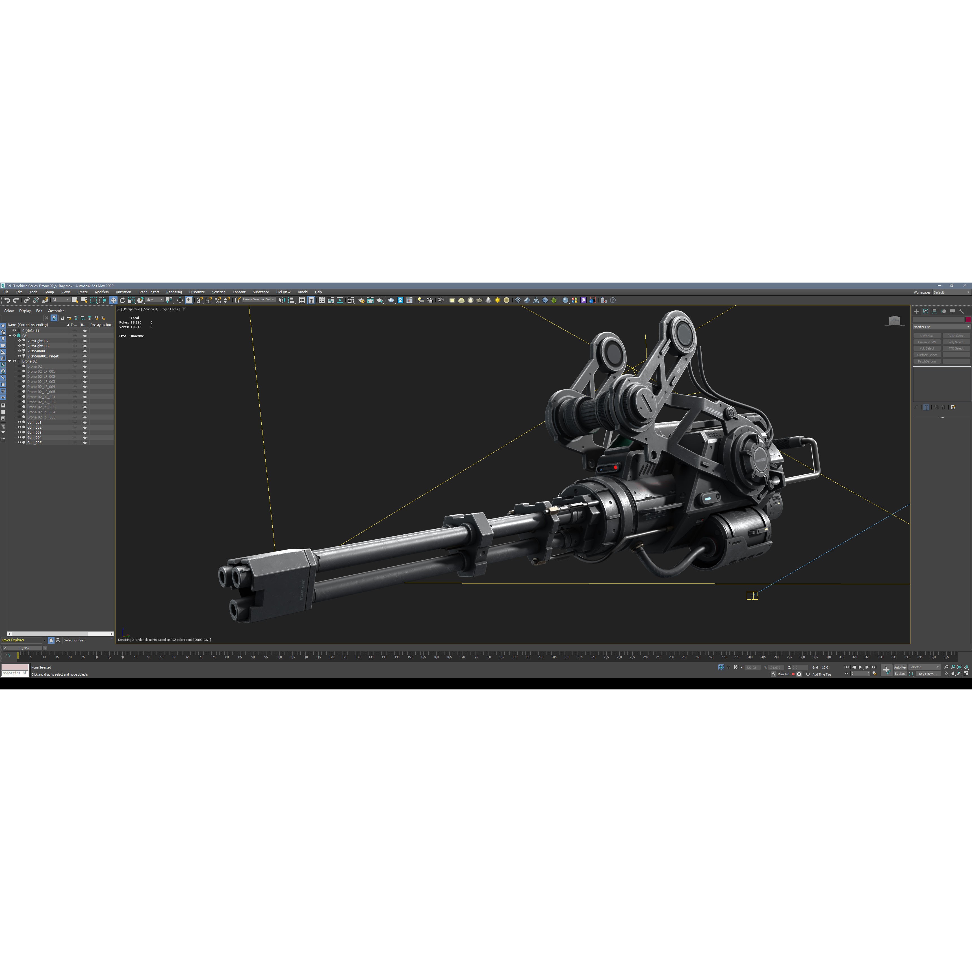This screenshot has height=972, width=972.
Task: Toggle the Angle Snap icon
Action: tap(208, 300)
